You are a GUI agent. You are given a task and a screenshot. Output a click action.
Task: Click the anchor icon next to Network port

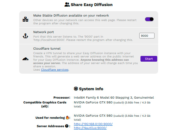point(25,36)
